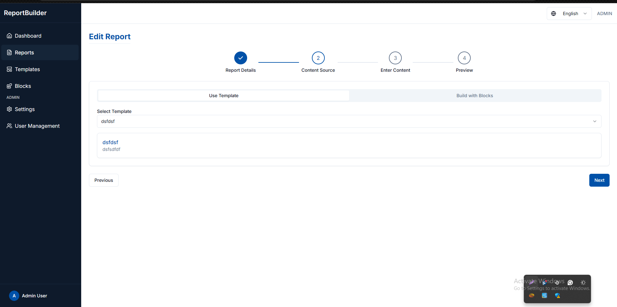
Task: Click the Windows Security shield tray icon
Action: coord(557,296)
